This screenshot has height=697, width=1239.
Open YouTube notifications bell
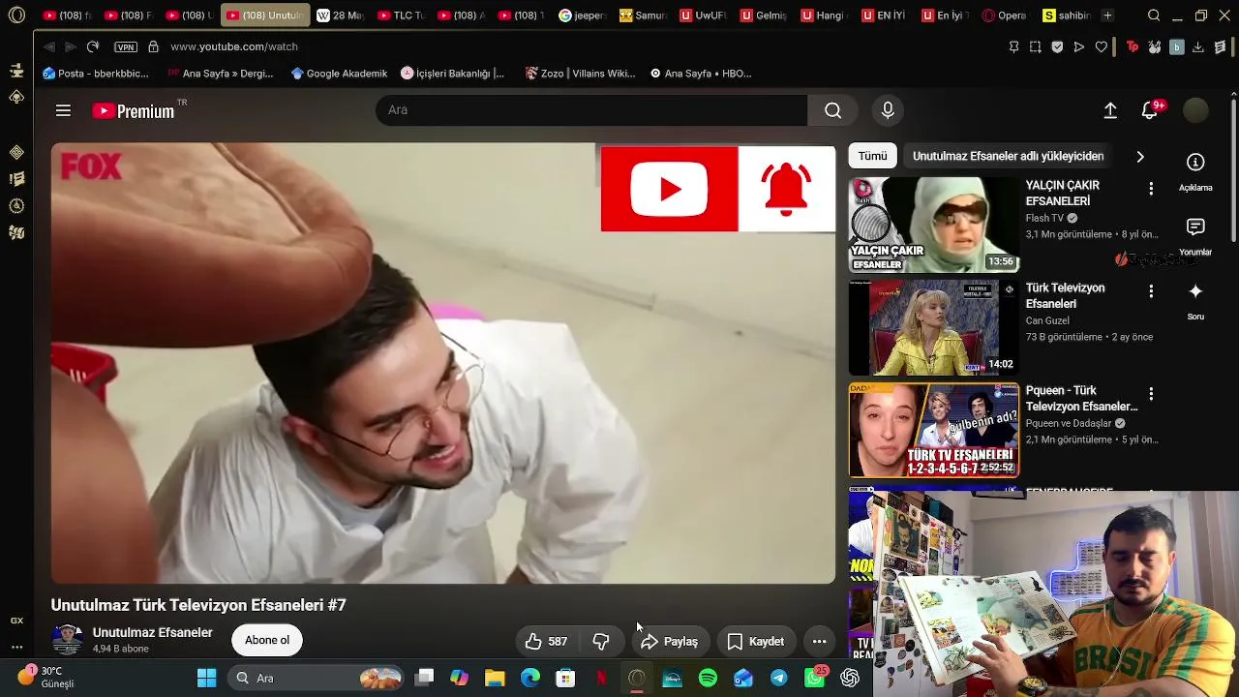point(1150,110)
